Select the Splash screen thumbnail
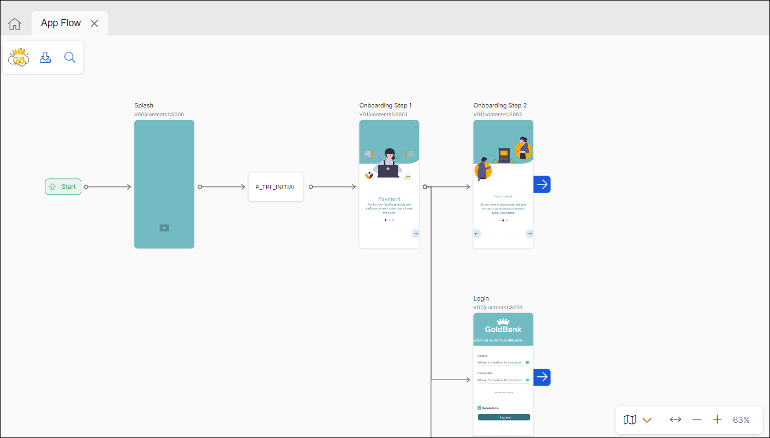The height and width of the screenshot is (438, 770). point(164,184)
